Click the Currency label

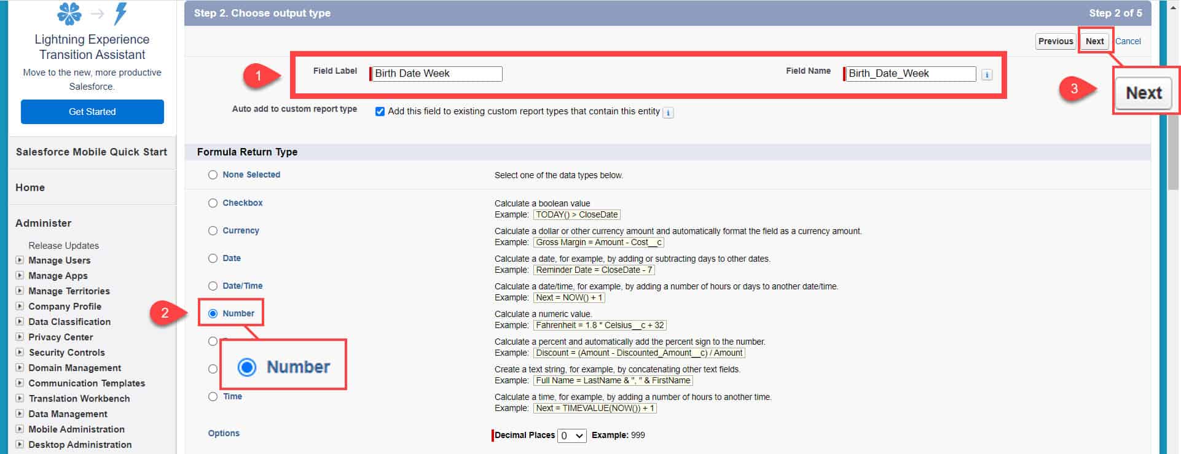241,231
